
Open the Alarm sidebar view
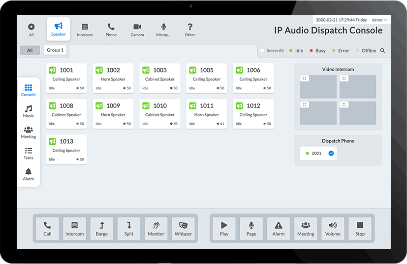(x=28, y=175)
